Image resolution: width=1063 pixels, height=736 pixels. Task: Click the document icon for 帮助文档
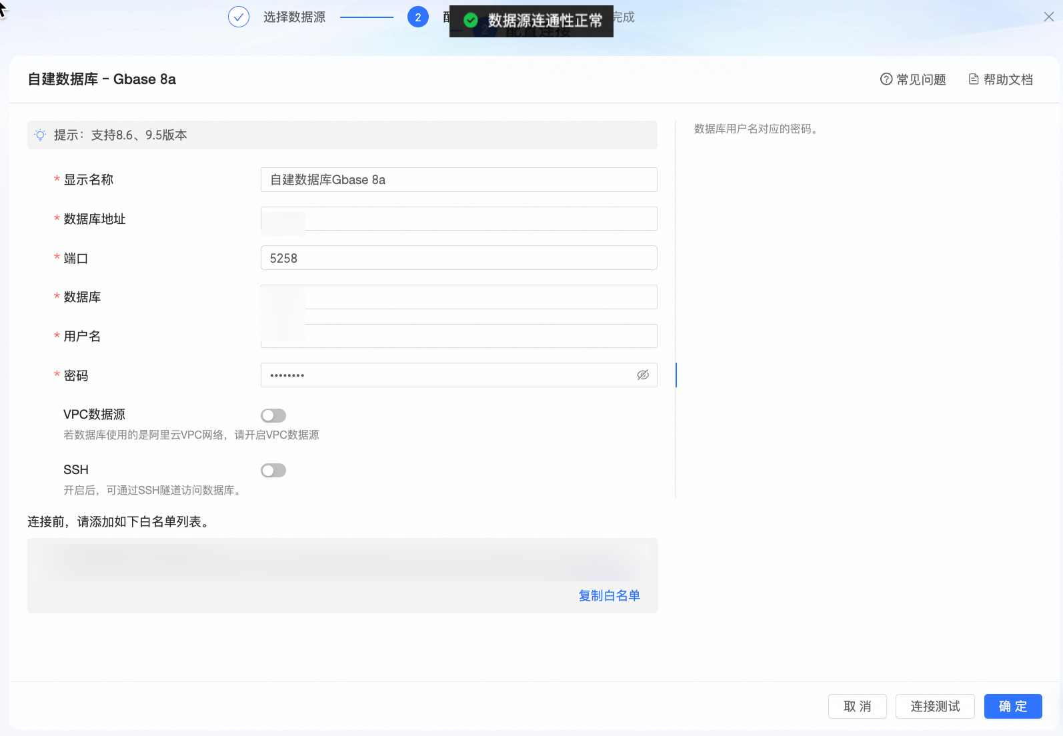974,79
